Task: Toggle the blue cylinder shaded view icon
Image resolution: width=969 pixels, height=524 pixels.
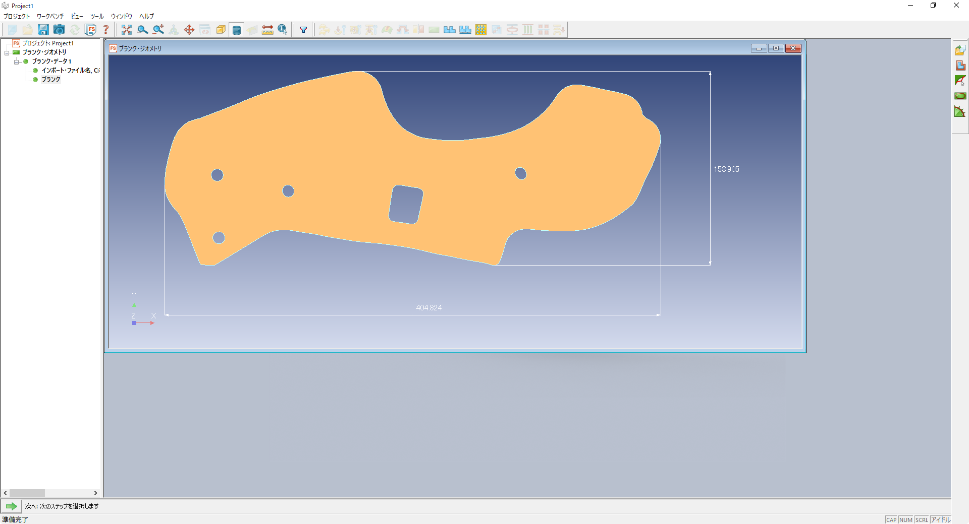Action: tap(236, 30)
